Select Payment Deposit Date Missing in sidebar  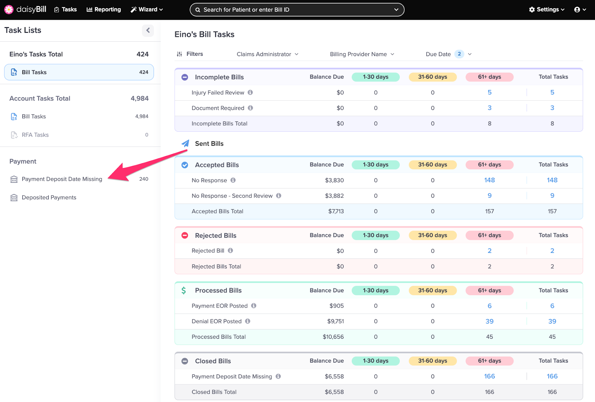click(x=62, y=179)
